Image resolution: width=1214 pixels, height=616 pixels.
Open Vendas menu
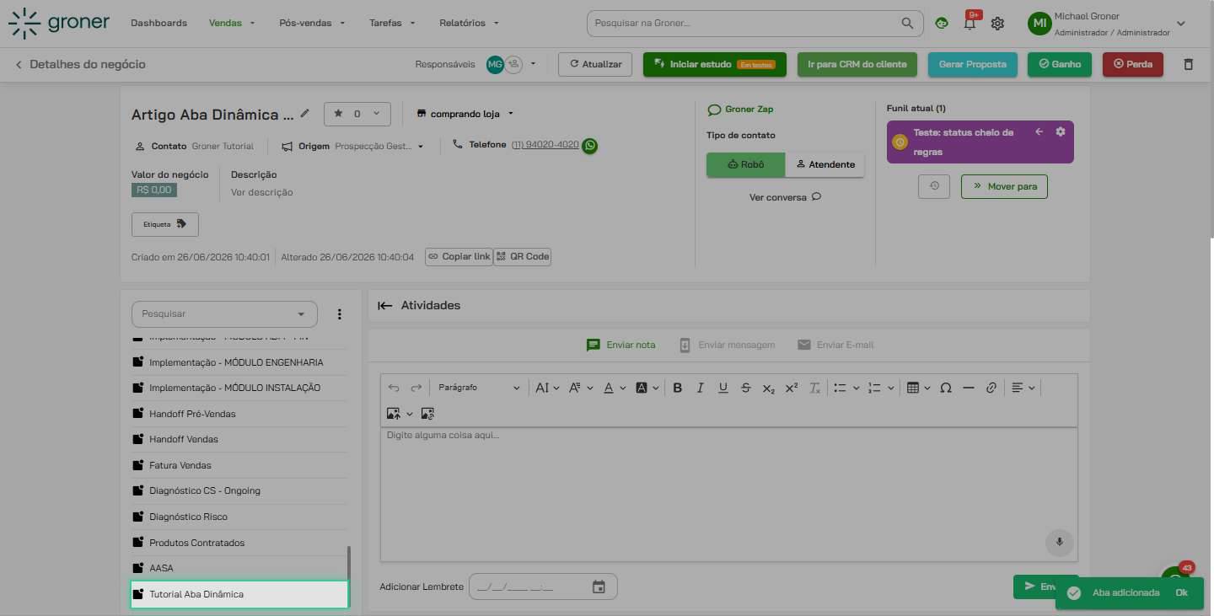pos(232,23)
